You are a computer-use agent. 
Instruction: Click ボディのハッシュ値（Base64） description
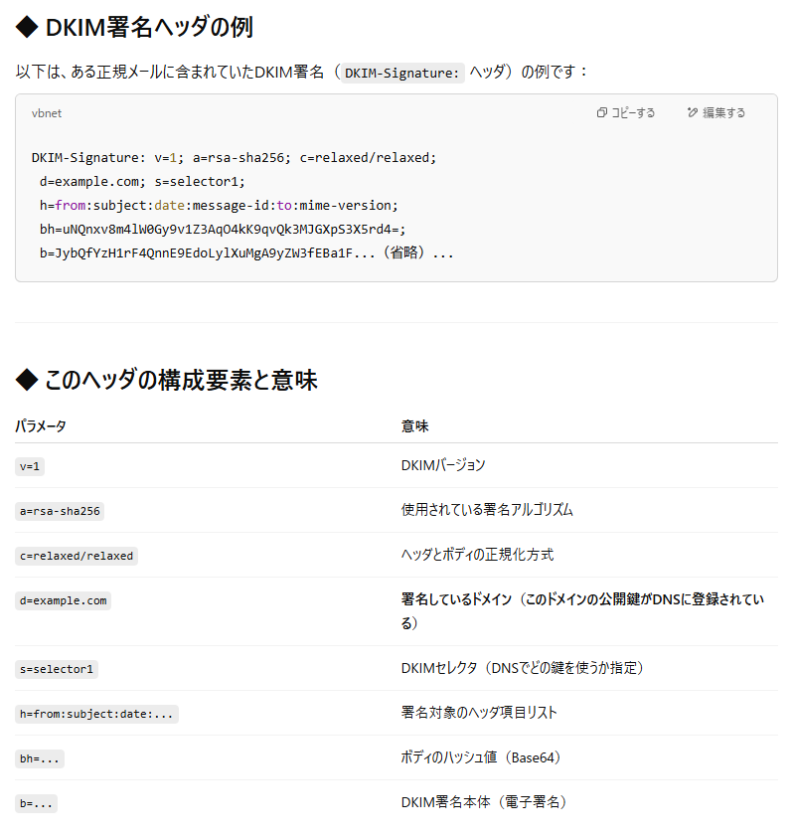480,757
